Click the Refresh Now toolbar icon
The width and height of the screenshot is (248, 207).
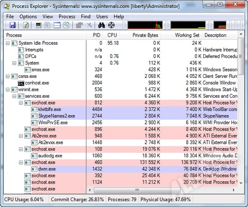coord(26,25)
